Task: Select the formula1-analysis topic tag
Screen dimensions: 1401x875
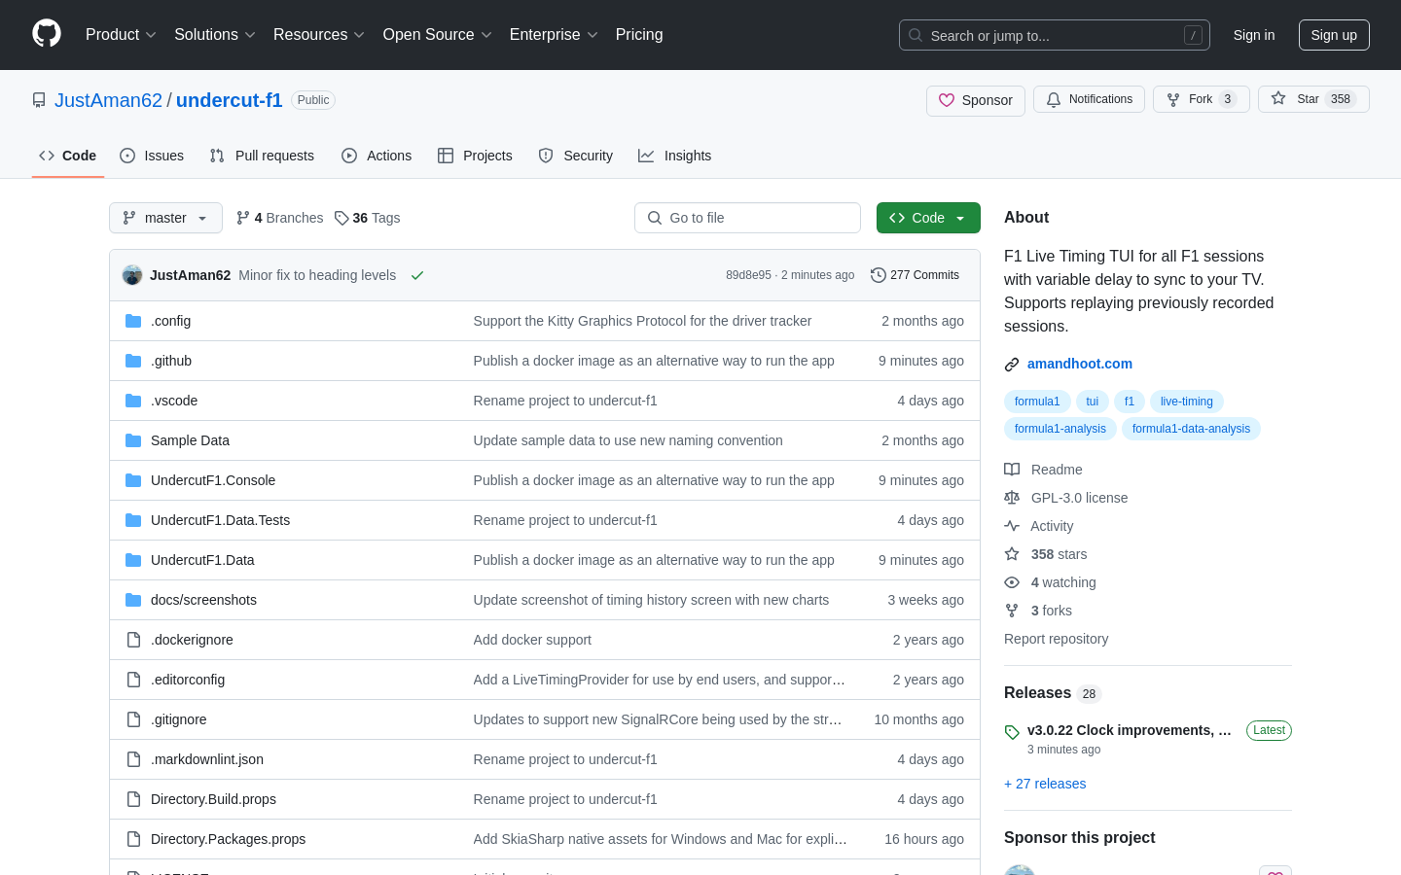Action: (x=1060, y=429)
